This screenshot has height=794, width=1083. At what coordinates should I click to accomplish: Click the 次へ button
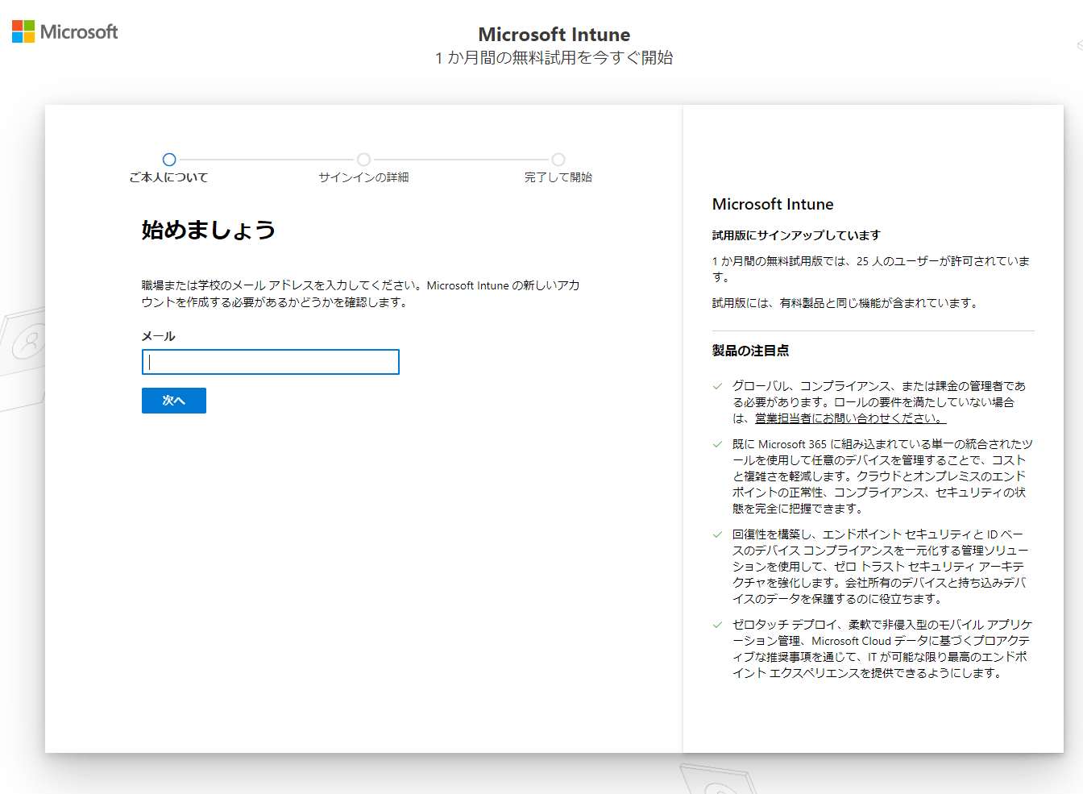click(174, 401)
